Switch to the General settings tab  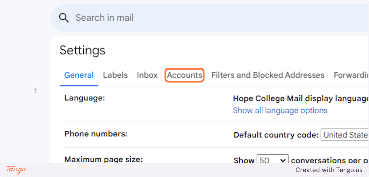click(79, 75)
